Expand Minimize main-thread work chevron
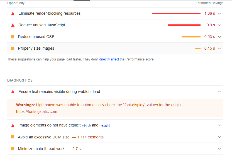The width and height of the screenshot is (232, 157). click(219, 149)
